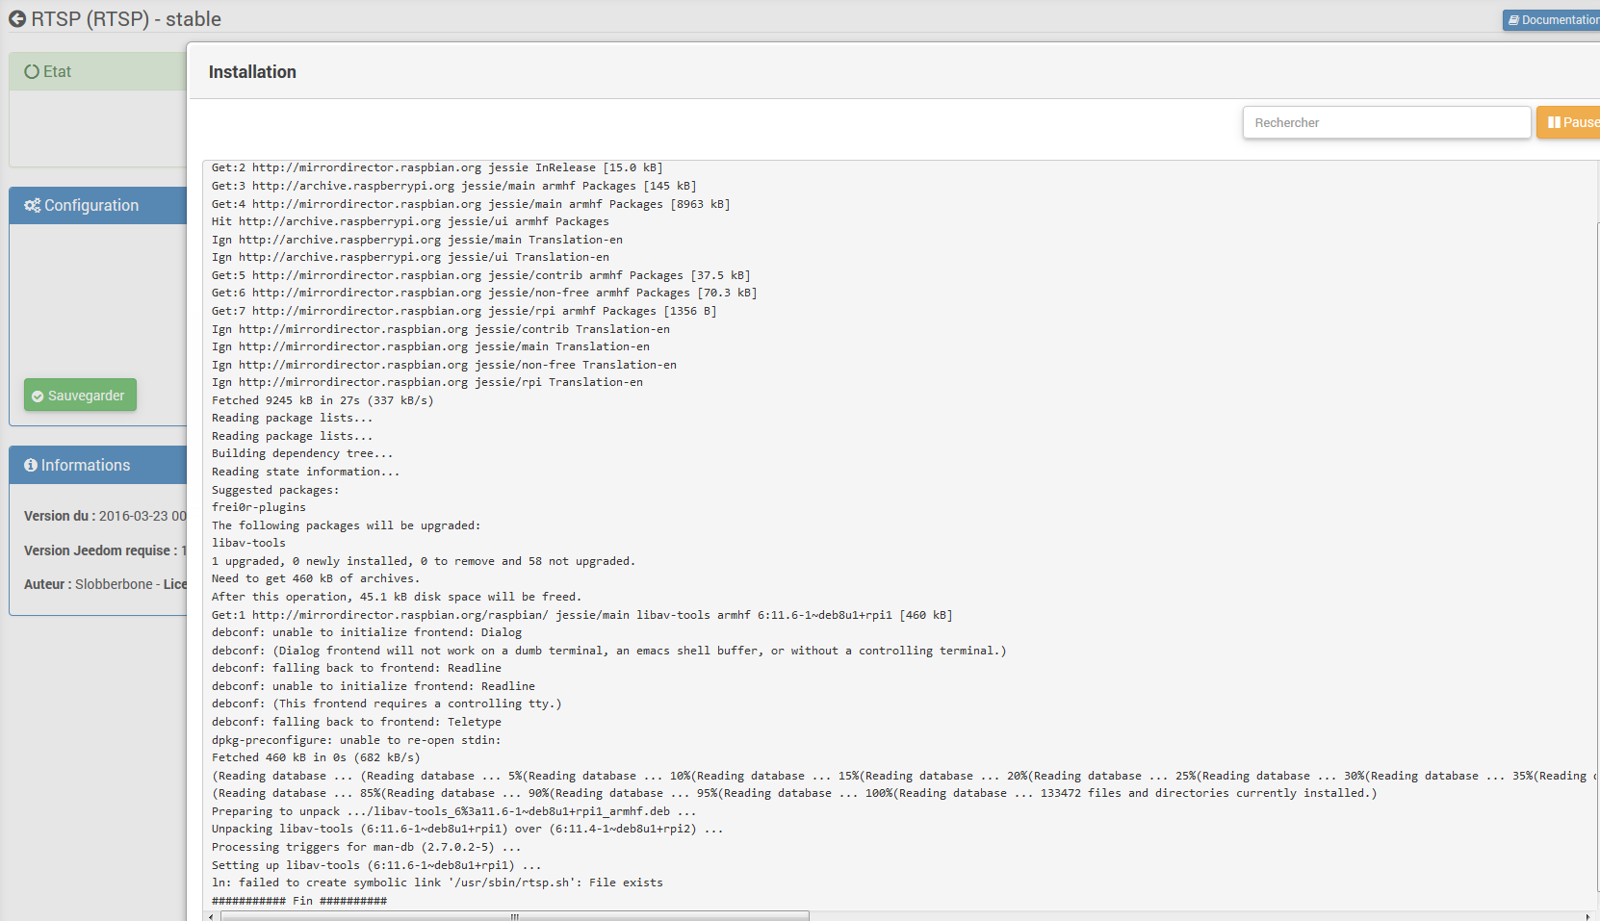Open the Informations panel header

click(x=98, y=465)
